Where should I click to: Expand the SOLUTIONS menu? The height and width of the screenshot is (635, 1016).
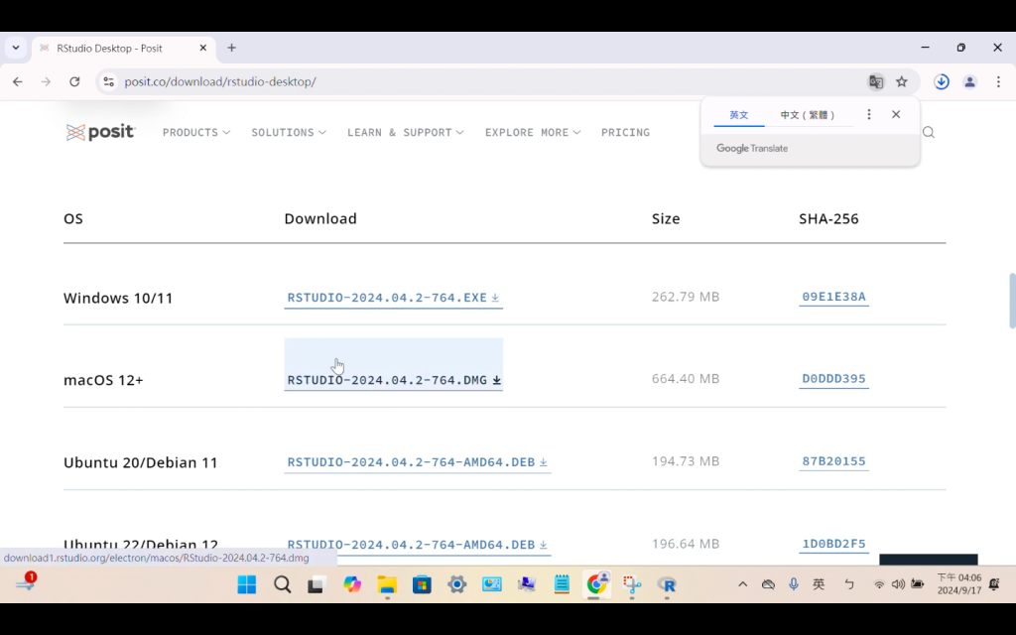[289, 132]
